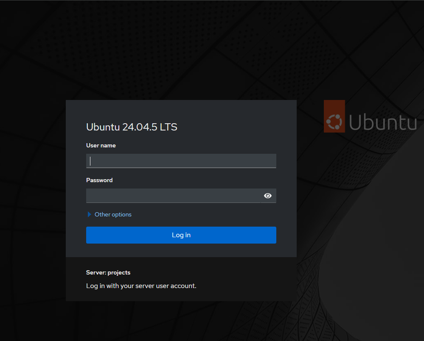
Task: Click the User name label
Action: coord(101,145)
